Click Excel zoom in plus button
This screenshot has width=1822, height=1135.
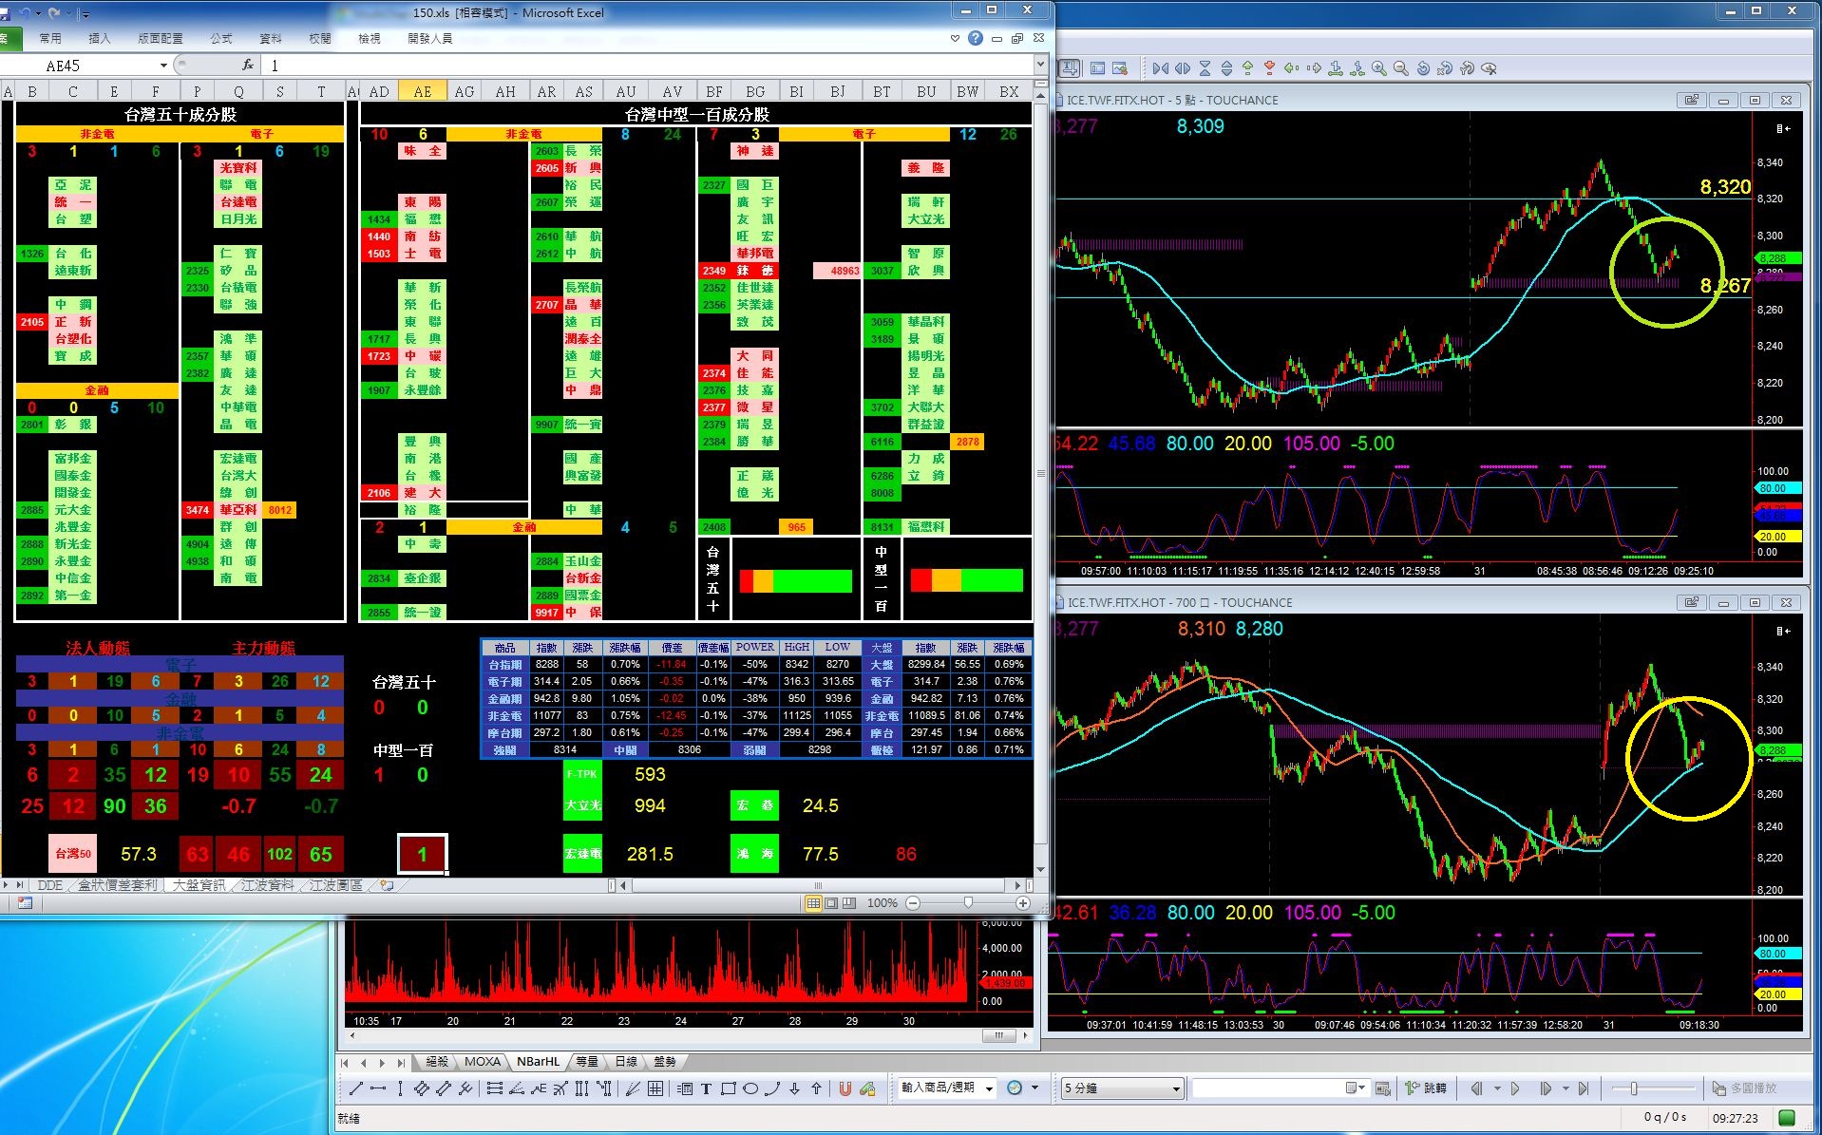[1023, 902]
